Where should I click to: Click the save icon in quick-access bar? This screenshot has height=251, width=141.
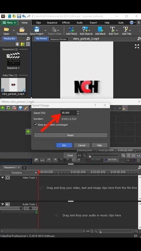click(x=19, y=16)
